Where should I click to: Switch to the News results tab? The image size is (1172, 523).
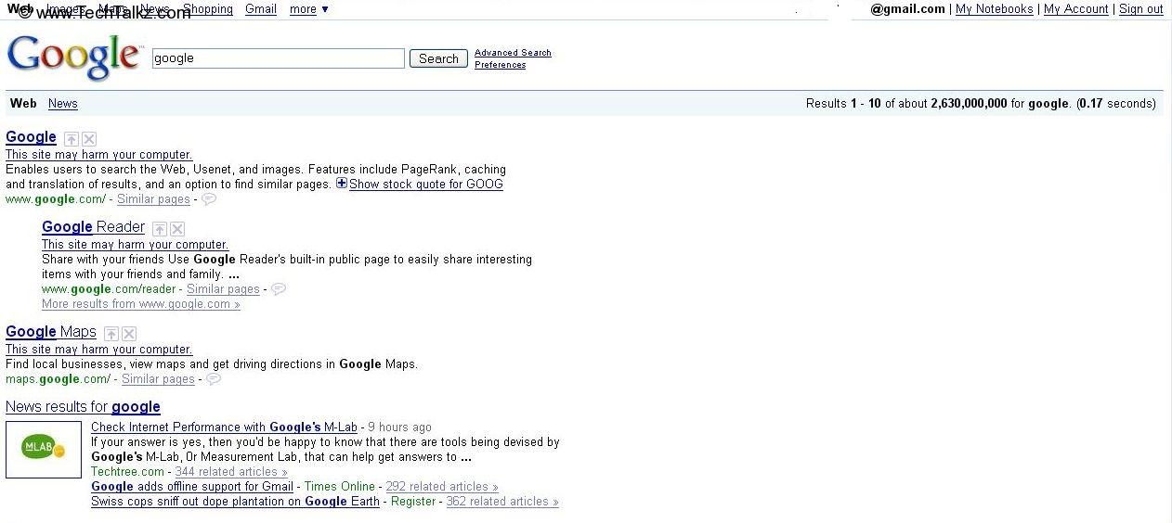click(63, 104)
